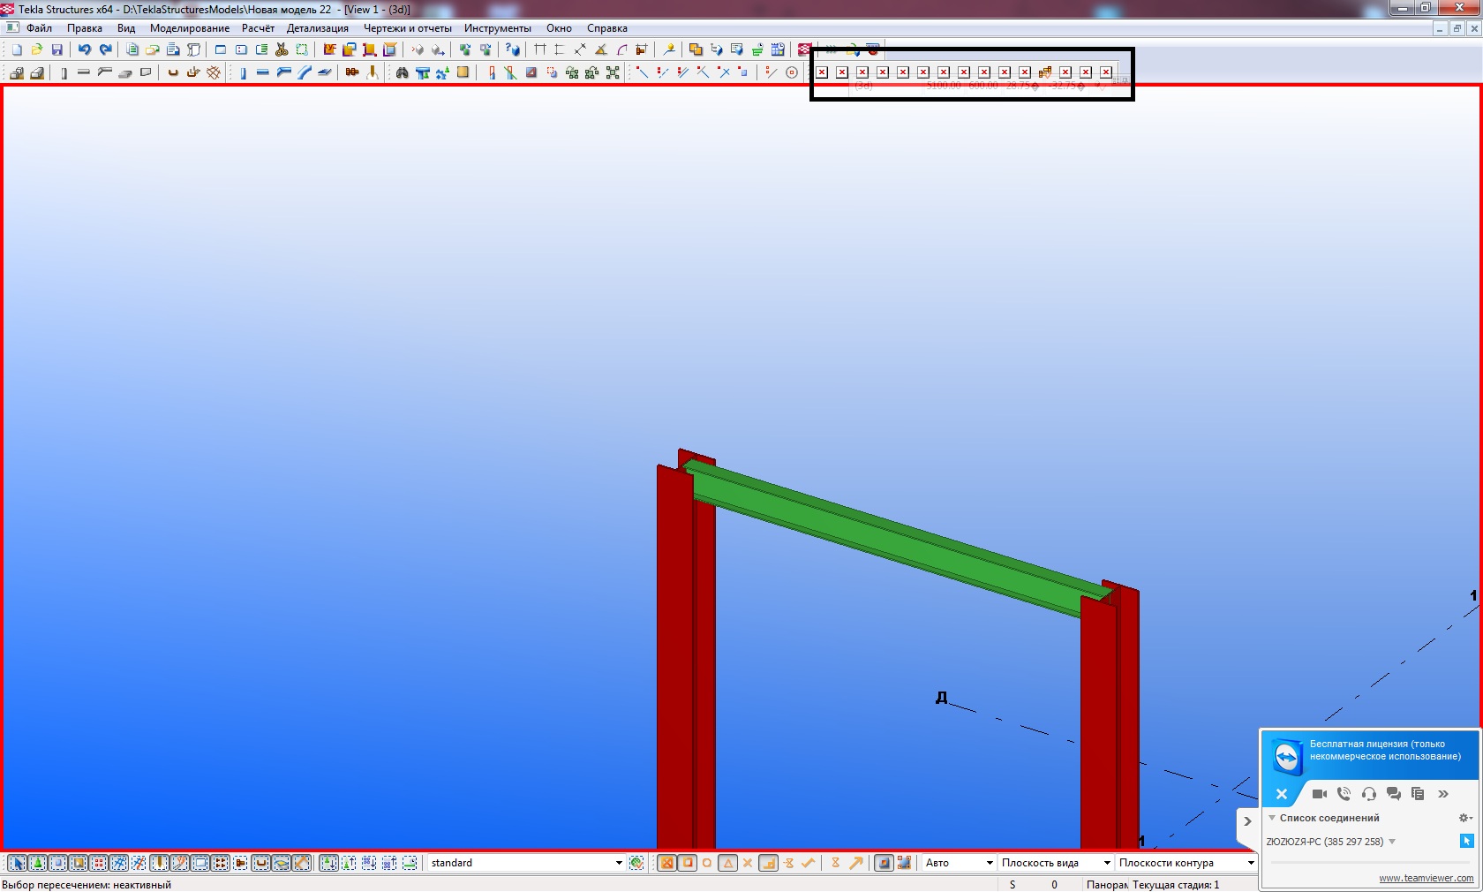Open the 'Плоскость вида' dropdown
1483x892 pixels.
pyautogui.click(x=1106, y=863)
